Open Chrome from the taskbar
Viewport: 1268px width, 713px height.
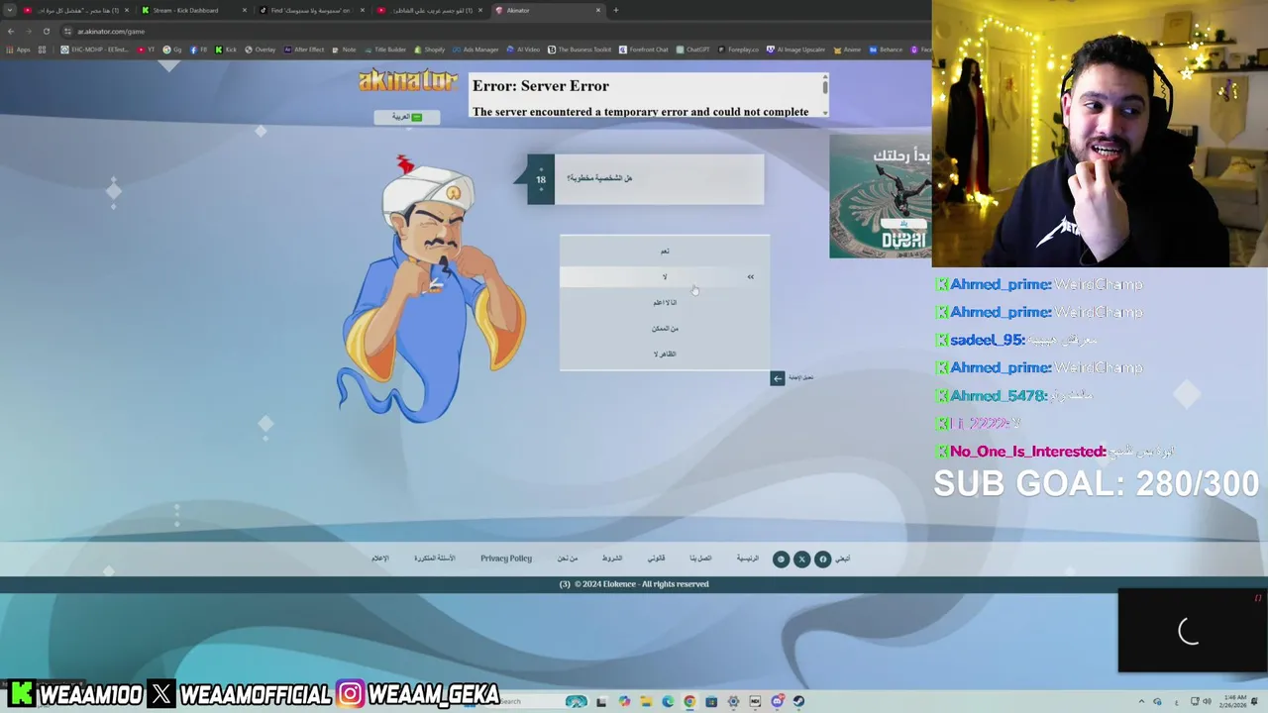(x=689, y=702)
